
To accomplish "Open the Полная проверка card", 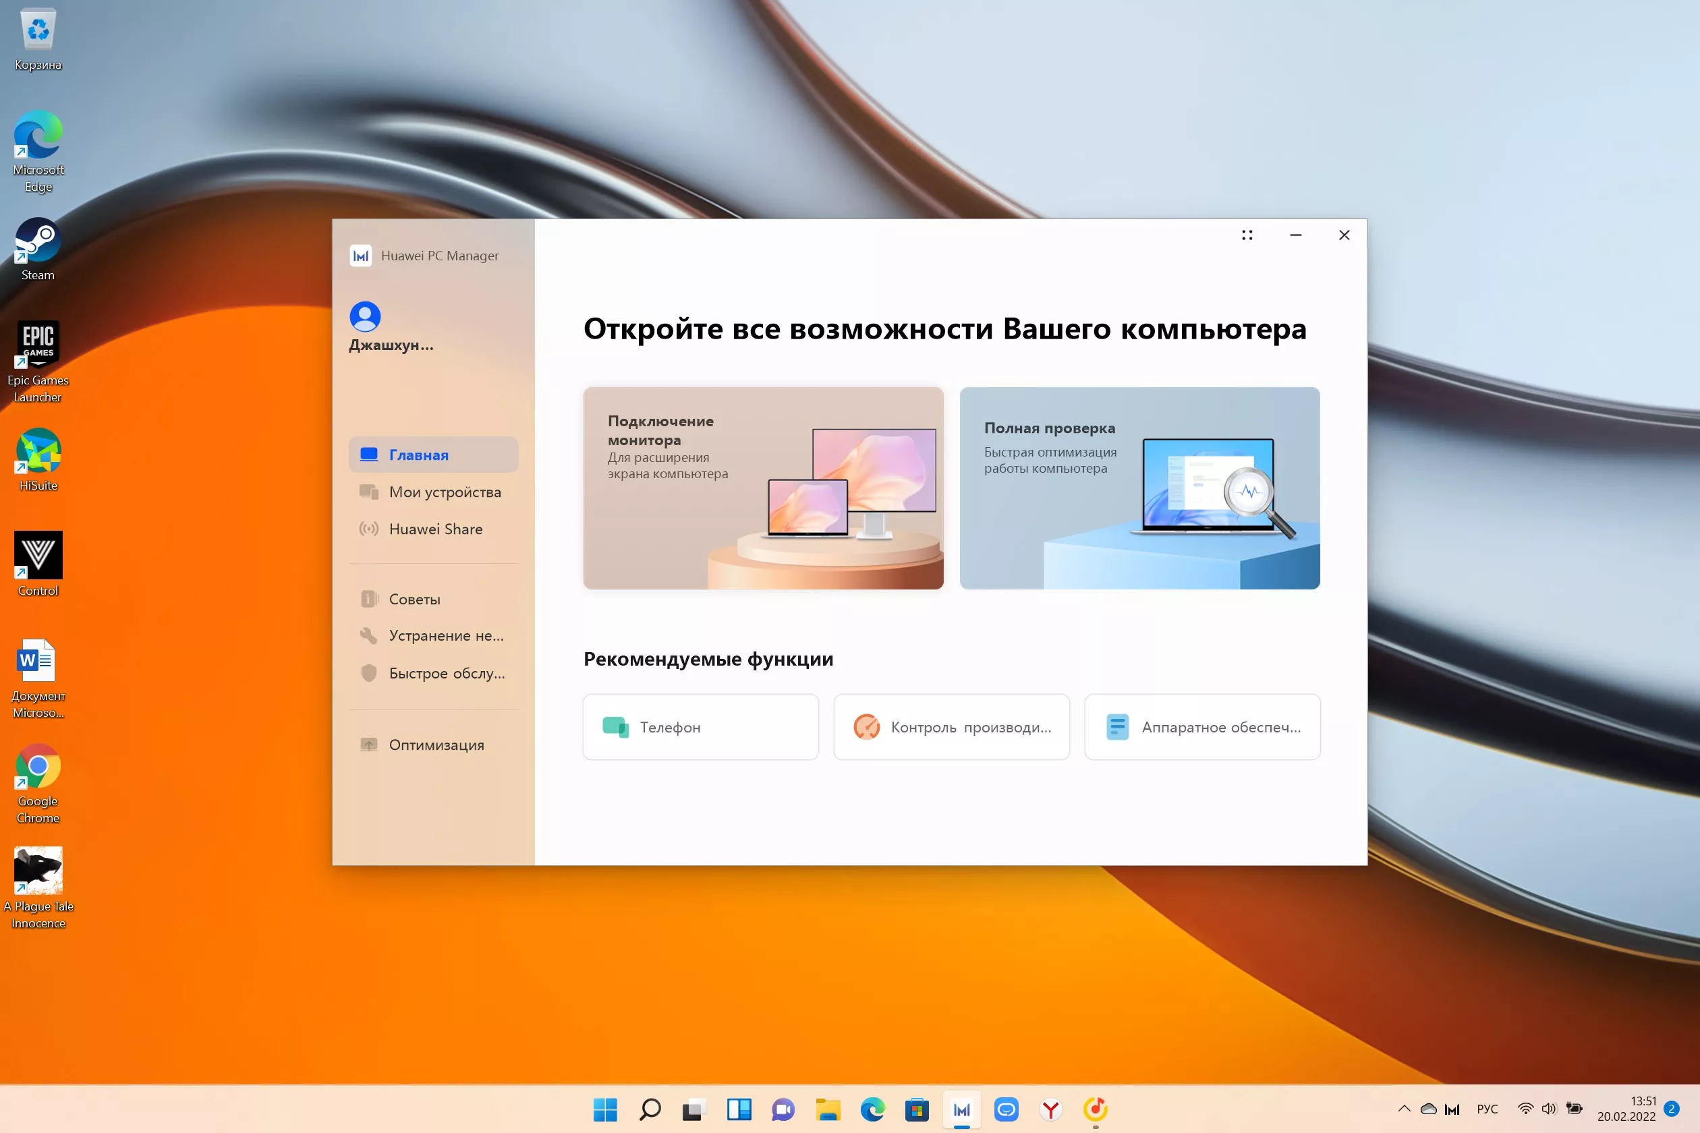I will coord(1140,488).
